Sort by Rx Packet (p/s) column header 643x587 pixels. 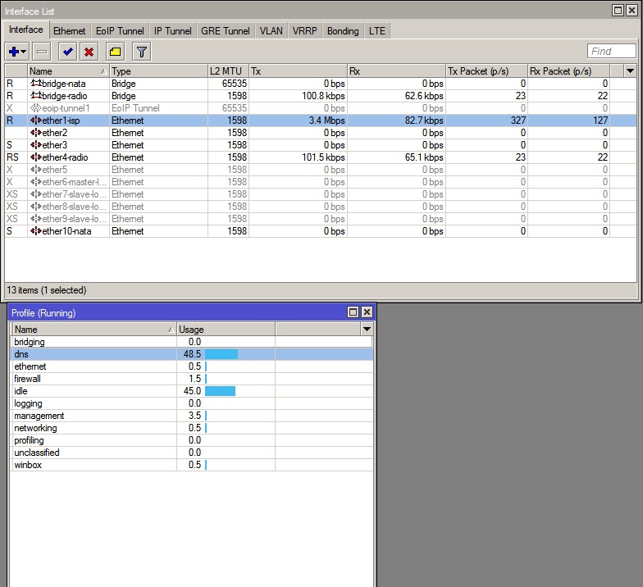click(569, 71)
